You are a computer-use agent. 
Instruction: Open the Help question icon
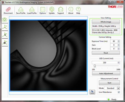click(x=78, y=9)
